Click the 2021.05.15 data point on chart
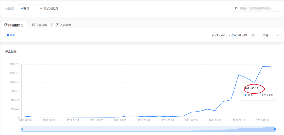The image size is (284, 135). coord(239,74)
